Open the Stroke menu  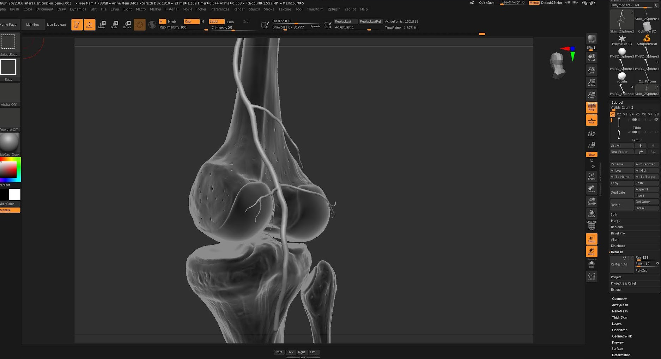pyautogui.click(x=269, y=9)
